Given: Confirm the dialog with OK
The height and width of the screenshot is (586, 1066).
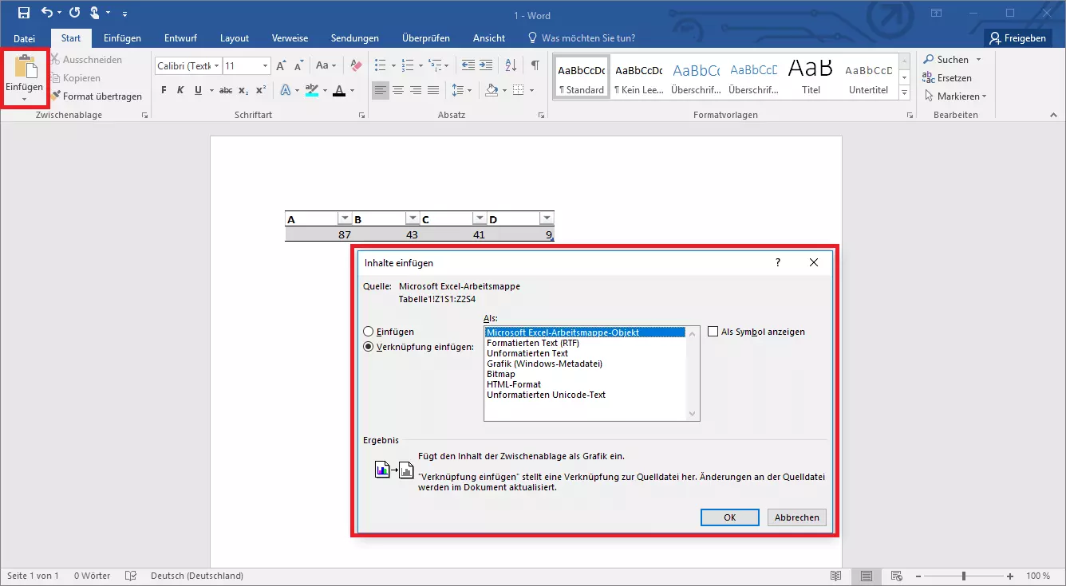Looking at the screenshot, I should pyautogui.click(x=729, y=517).
